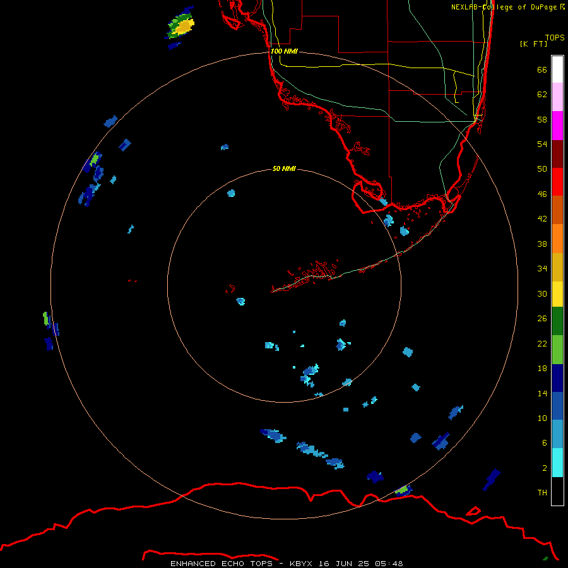The width and height of the screenshot is (568, 568).
Task: Click the light green legend swatch
Action: tap(557, 350)
